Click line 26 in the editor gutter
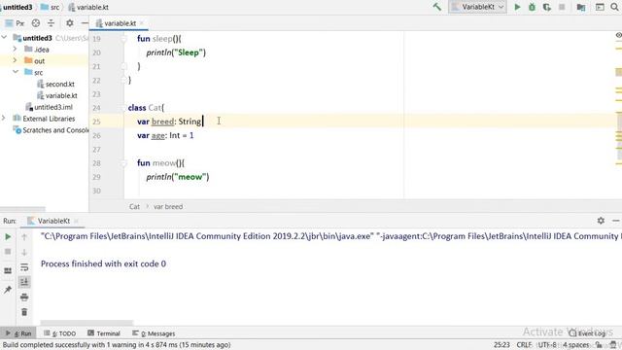The height and width of the screenshot is (350, 622). pyautogui.click(x=97, y=136)
